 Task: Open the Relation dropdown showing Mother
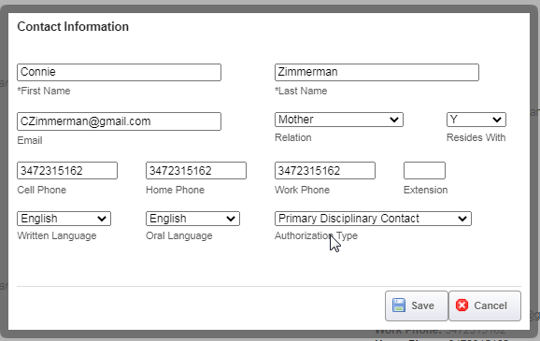click(x=339, y=120)
